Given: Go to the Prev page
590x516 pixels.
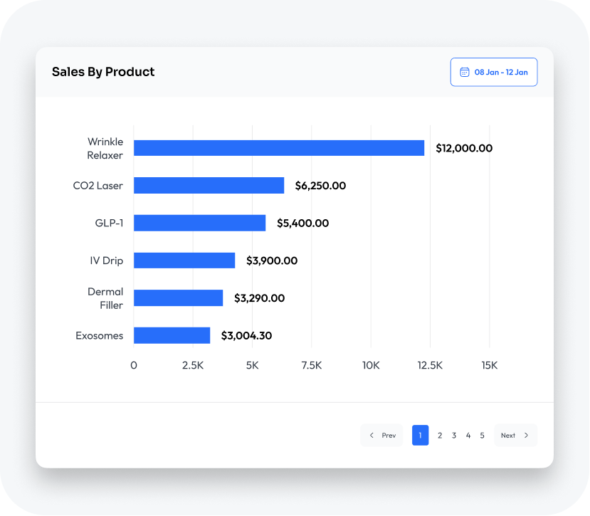Looking at the screenshot, I should click(x=382, y=435).
